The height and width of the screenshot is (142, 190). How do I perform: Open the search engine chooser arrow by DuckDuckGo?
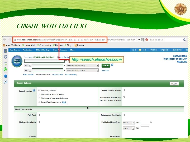click(x=149, y=40)
